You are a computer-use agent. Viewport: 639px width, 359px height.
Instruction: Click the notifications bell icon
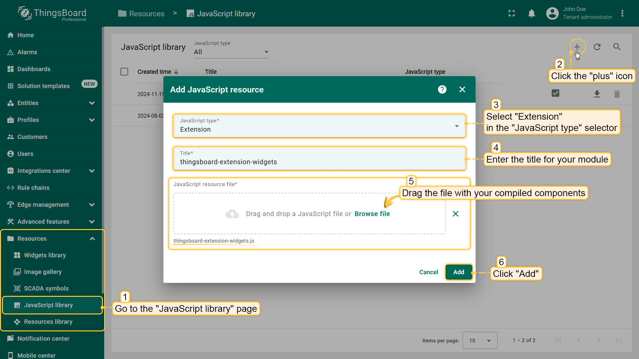coord(532,14)
